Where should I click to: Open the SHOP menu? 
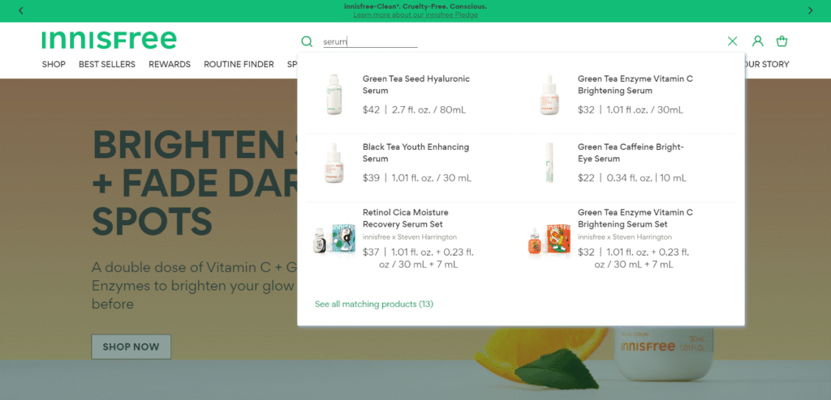pos(54,64)
